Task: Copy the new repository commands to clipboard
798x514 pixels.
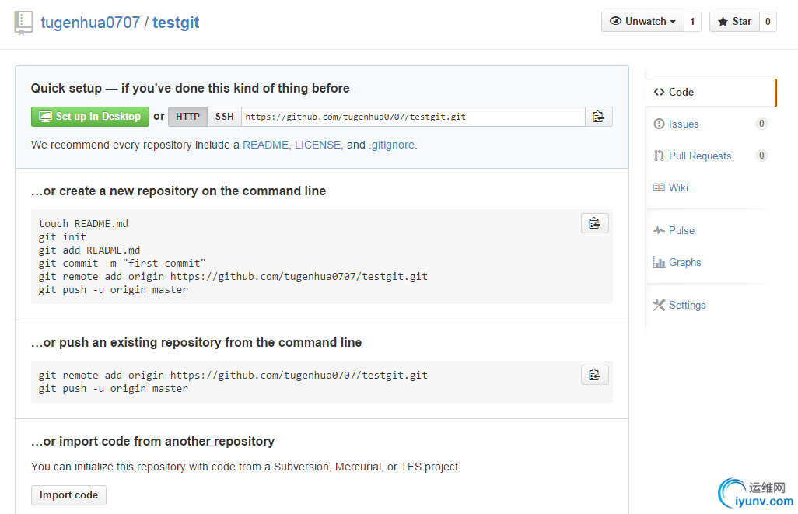Action: tap(594, 223)
